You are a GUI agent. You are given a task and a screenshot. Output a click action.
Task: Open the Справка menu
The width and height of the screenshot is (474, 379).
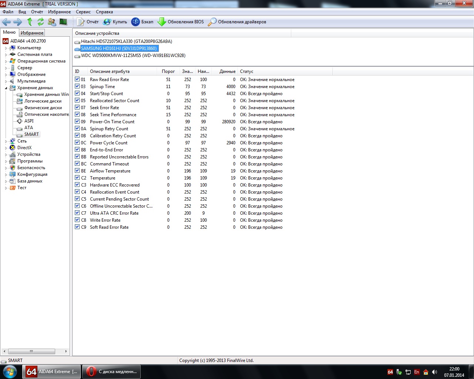coord(104,12)
